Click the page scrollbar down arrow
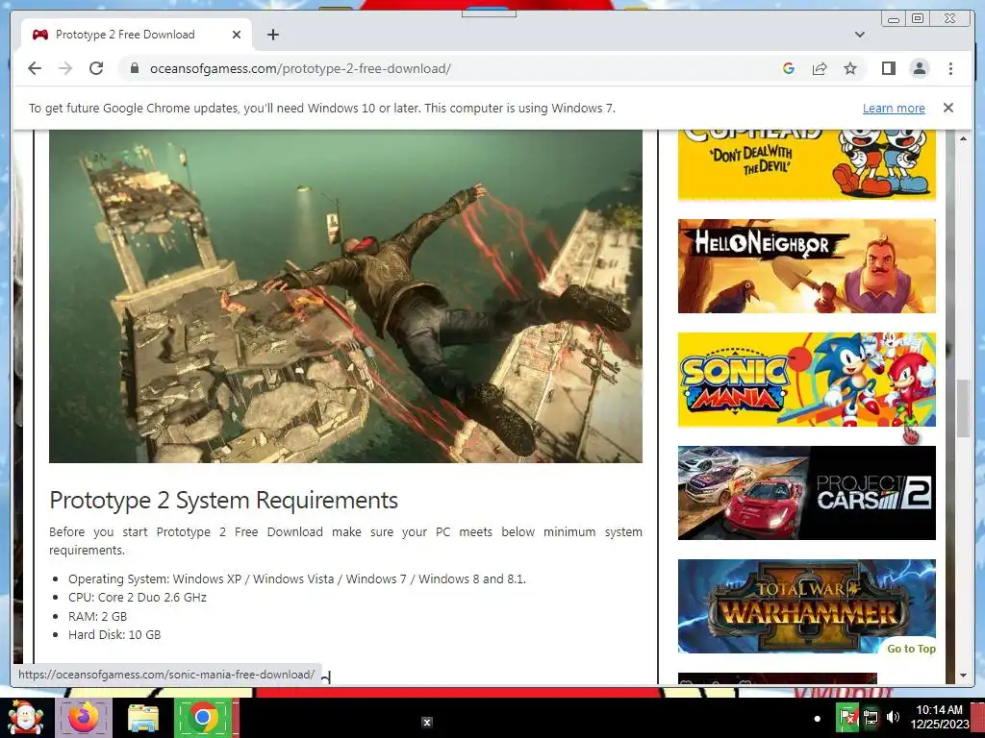The height and width of the screenshot is (738, 985). (963, 676)
